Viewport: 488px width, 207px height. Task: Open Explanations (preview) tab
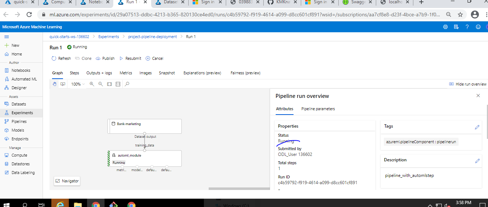pyautogui.click(x=202, y=73)
